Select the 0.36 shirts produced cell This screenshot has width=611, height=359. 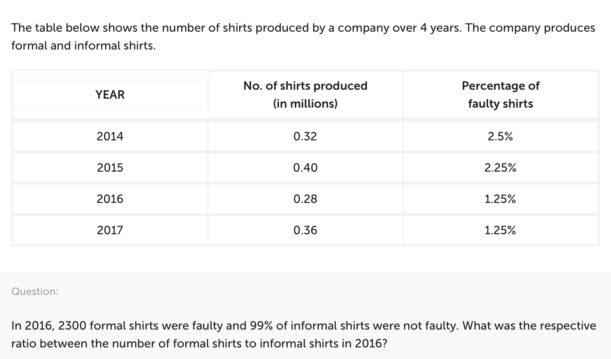coord(305,230)
